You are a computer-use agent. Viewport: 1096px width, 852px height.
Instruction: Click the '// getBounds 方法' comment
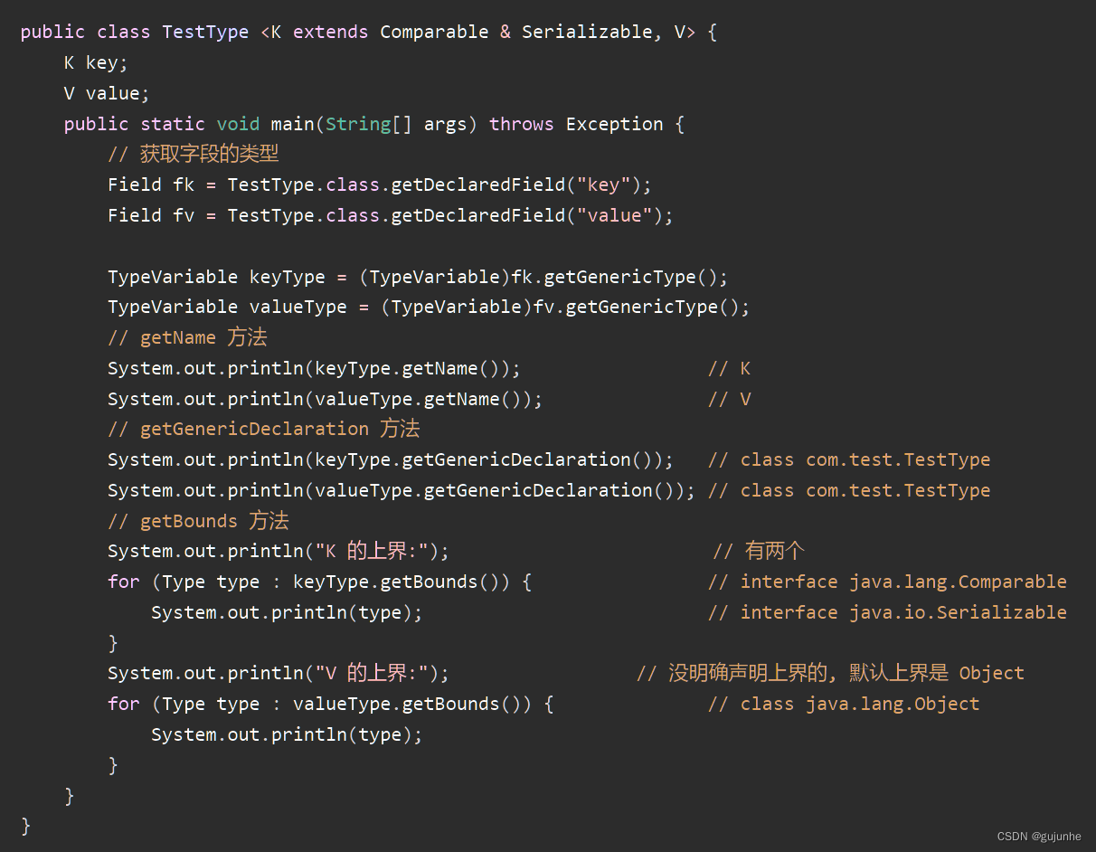coord(198,521)
